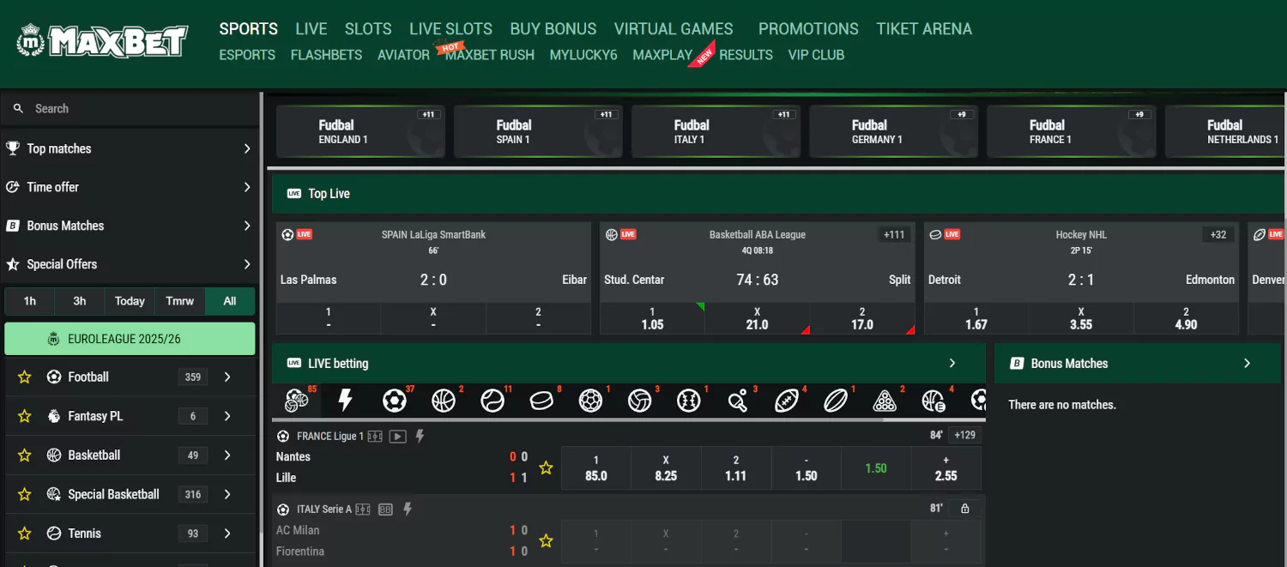Filter live betting by basketball icon
The height and width of the screenshot is (567, 1287).
tap(444, 401)
